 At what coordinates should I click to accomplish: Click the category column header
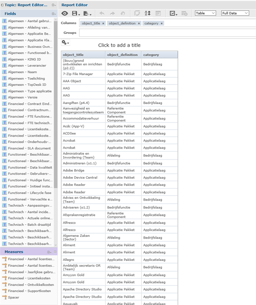[x=160, y=54]
